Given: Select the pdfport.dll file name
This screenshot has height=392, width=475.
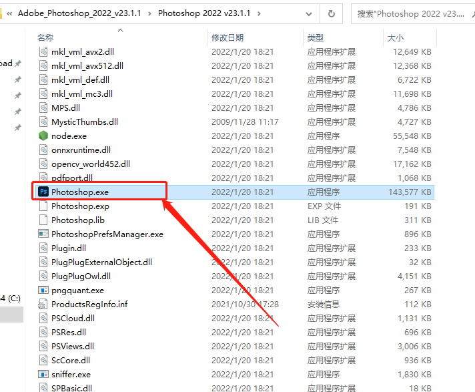Looking at the screenshot, I should (72, 178).
